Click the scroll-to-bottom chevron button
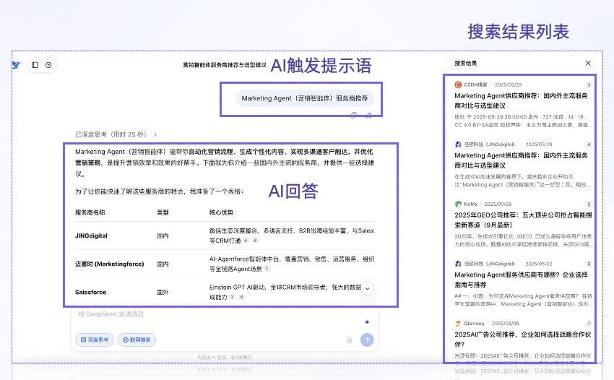Image resolution: width=614 pixels, height=380 pixels. pos(367,288)
